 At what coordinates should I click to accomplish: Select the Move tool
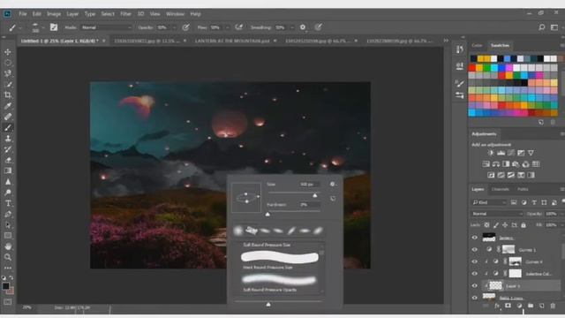[8, 52]
